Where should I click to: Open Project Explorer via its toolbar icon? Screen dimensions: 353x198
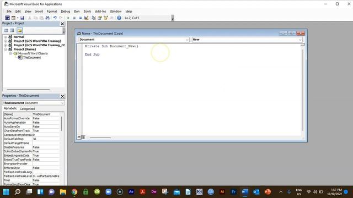(x=94, y=18)
